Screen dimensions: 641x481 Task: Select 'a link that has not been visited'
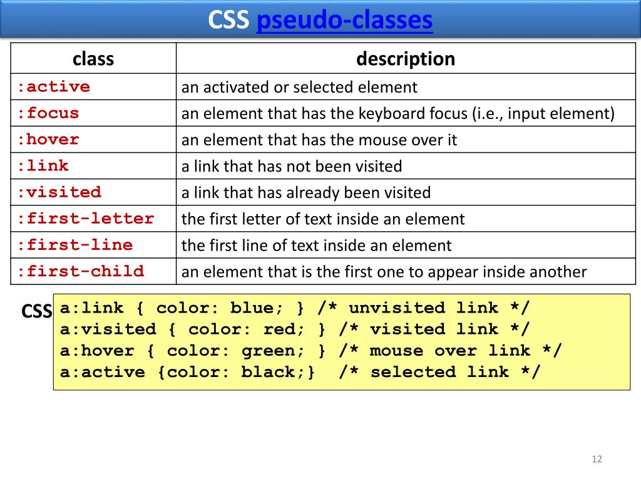(292, 167)
